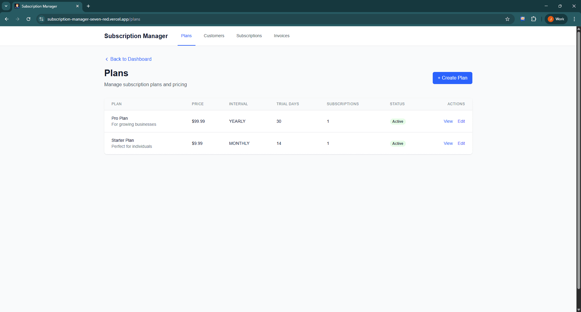Click the orange extension icon next to extensions
This screenshot has width=581, height=312.
(x=523, y=19)
